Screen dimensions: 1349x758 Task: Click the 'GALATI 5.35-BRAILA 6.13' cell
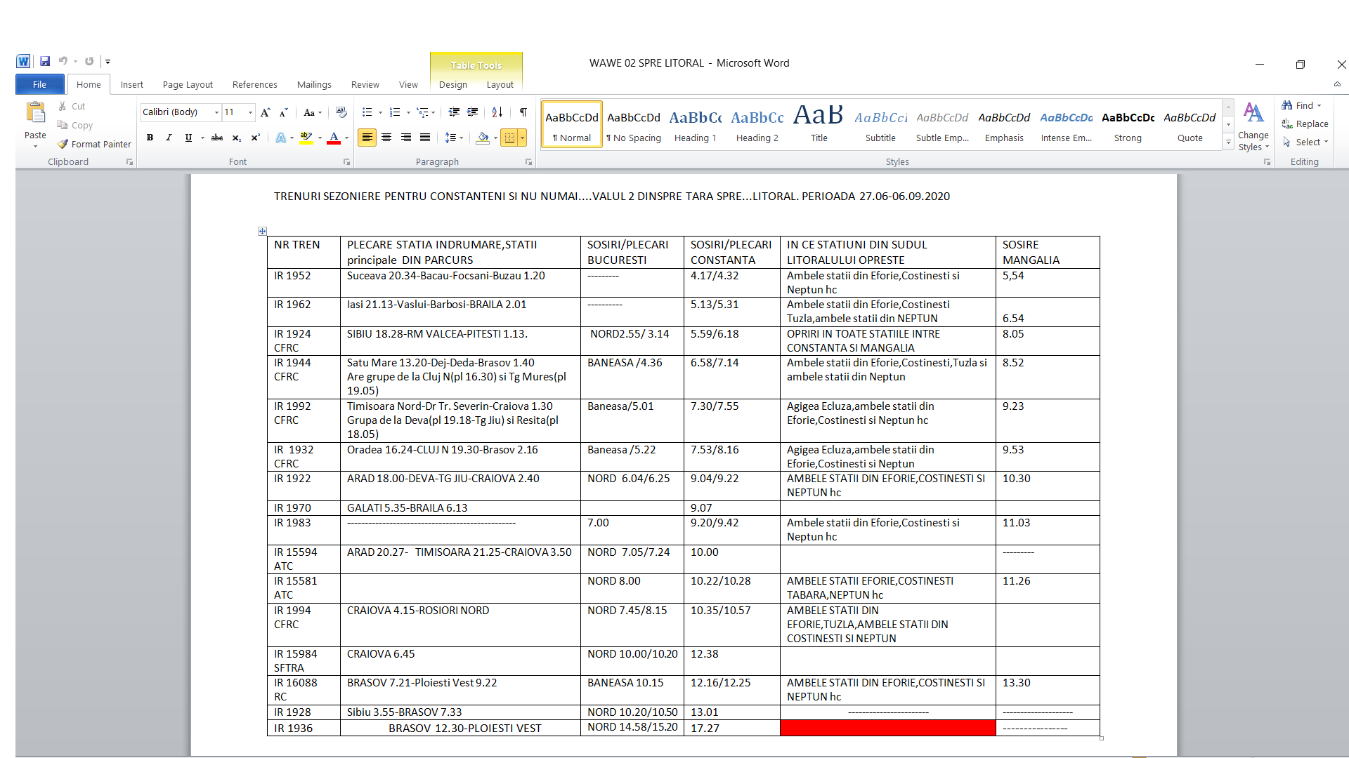pyautogui.click(x=460, y=507)
